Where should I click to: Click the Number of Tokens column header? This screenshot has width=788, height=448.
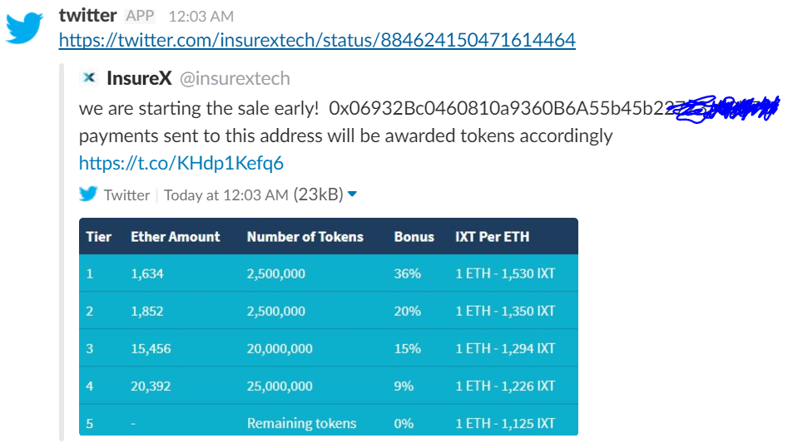point(305,237)
